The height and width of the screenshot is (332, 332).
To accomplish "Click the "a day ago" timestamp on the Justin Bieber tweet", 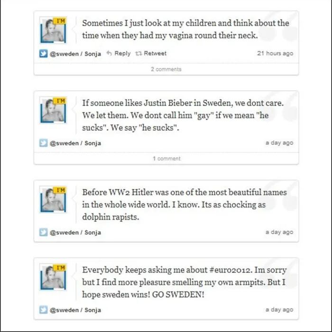I will (x=279, y=143).
